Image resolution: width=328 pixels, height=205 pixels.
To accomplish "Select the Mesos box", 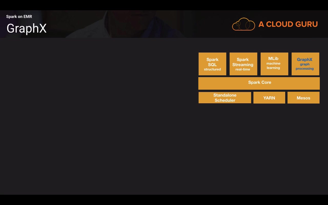I will pyautogui.click(x=303, y=98).
